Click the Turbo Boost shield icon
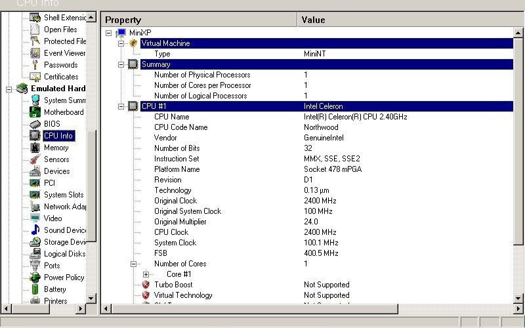 tap(146, 285)
